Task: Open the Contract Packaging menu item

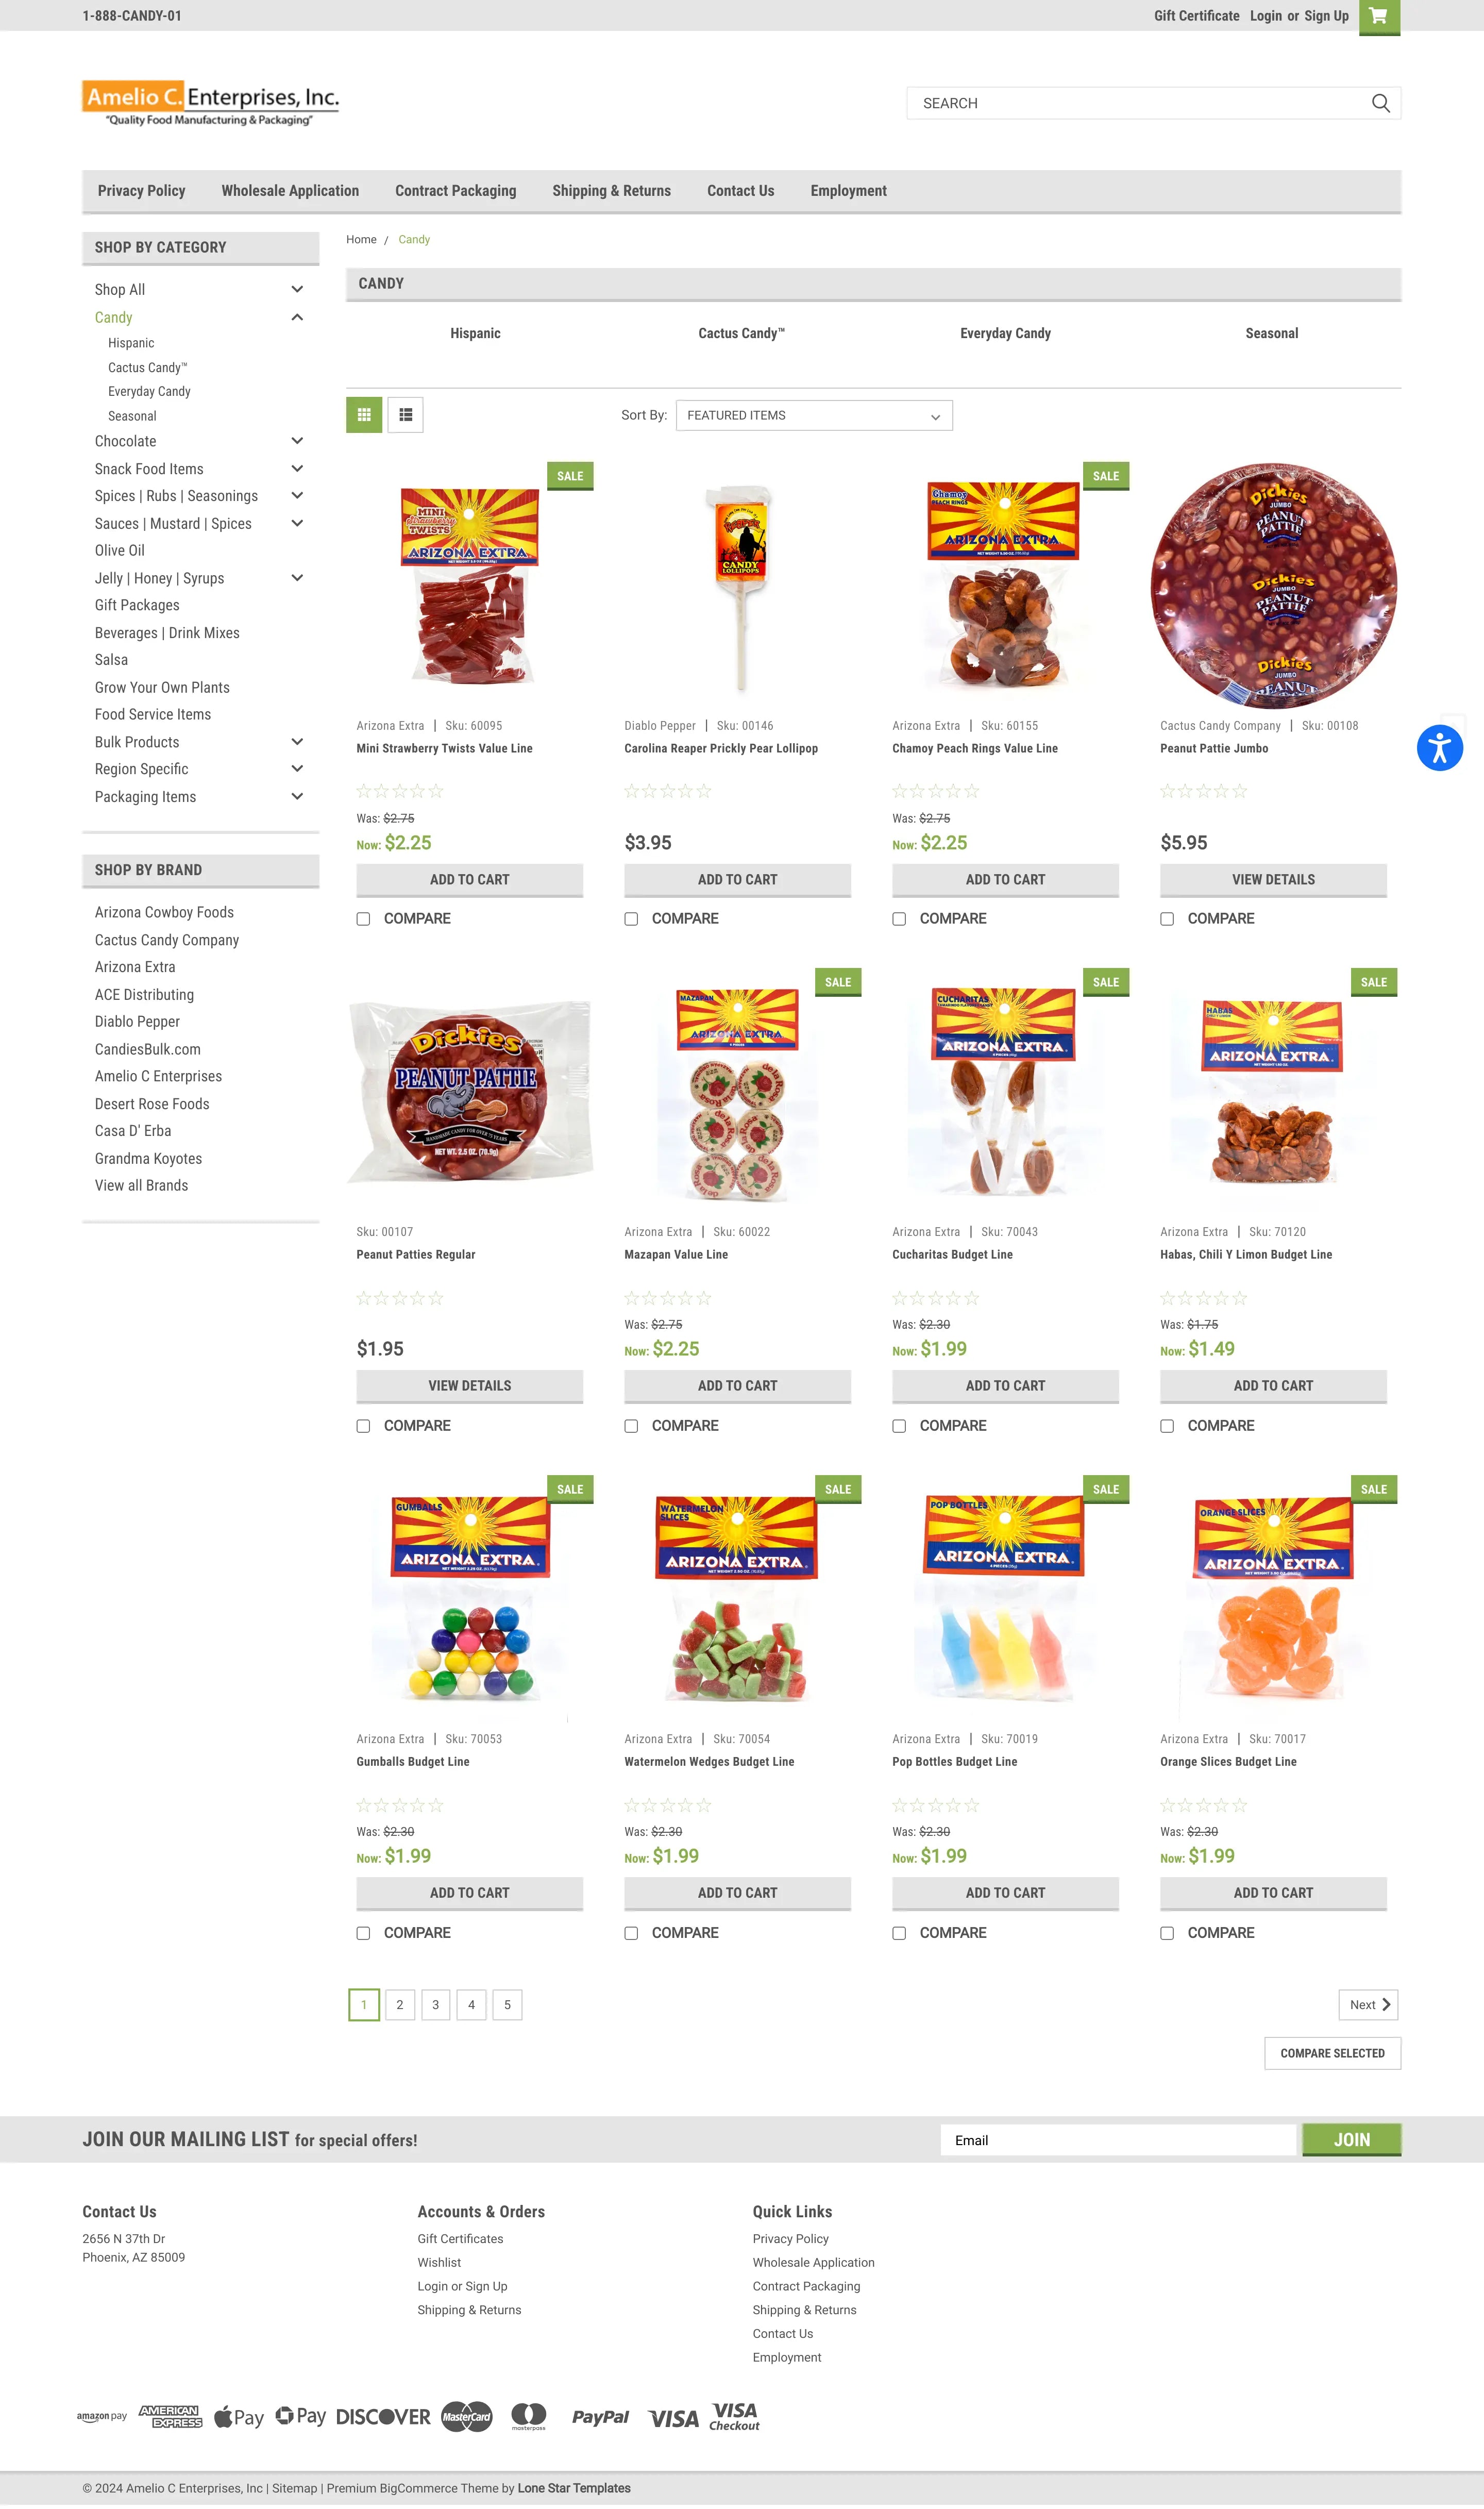Action: point(455,191)
